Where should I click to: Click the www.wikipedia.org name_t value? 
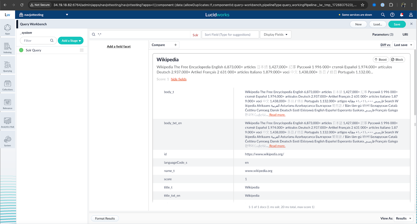click(x=259, y=171)
